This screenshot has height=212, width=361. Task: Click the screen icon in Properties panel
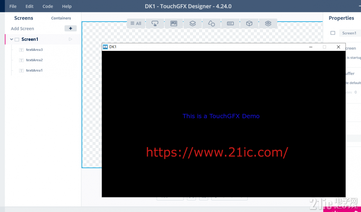point(333,33)
